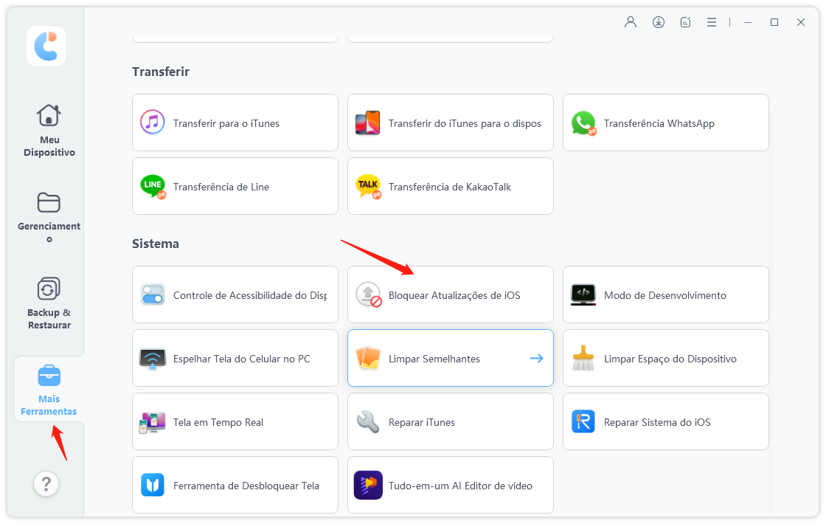Click the AI video editor icon

click(368, 486)
